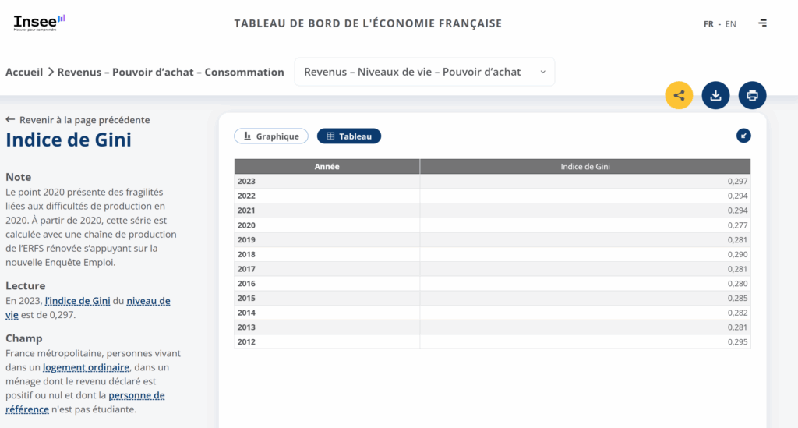Click the download icon button
Image resolution: width=798 pixels, height=428 pixels.
tap(715, 95)
